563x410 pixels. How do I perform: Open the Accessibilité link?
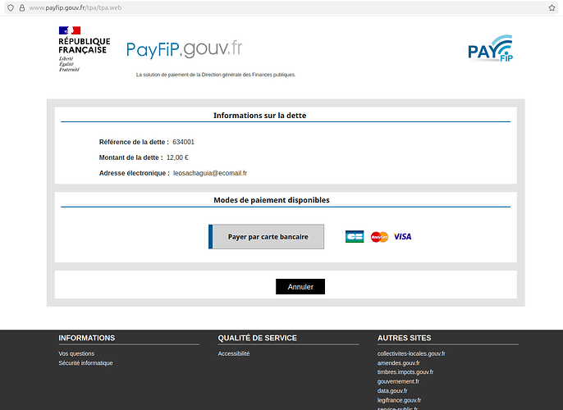click(x=234, y=353)
